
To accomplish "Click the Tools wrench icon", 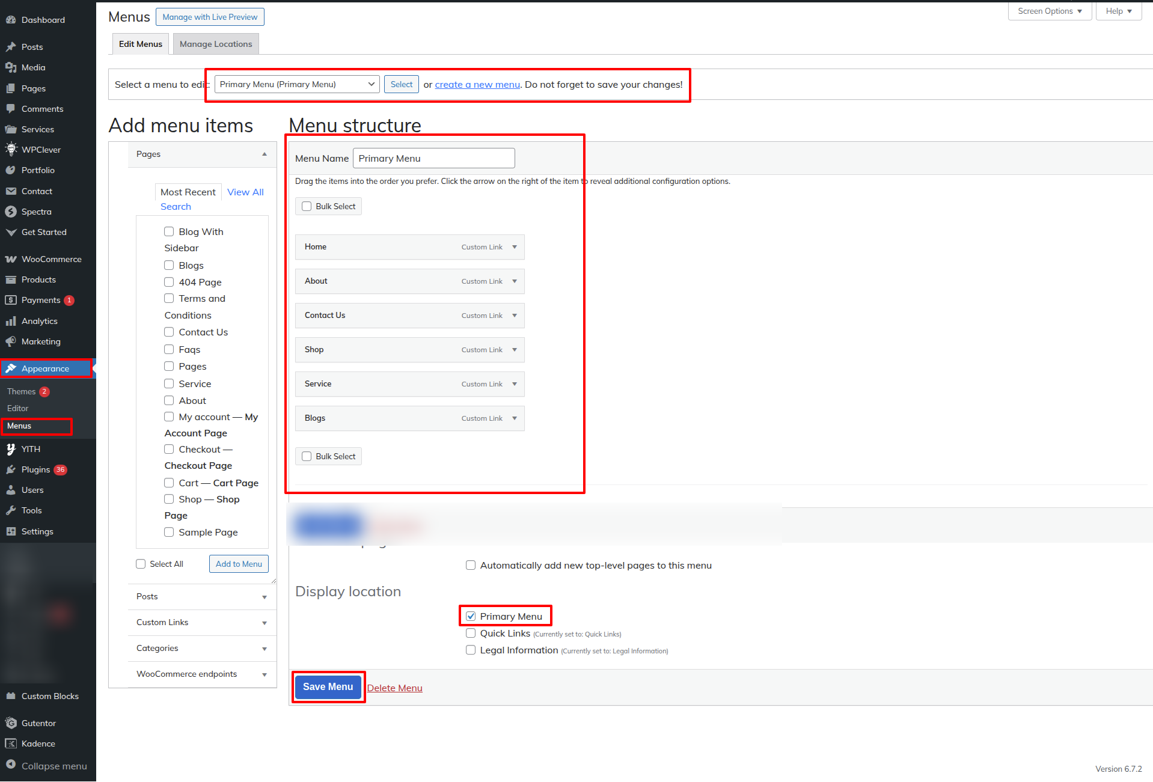I will click(11, 510).
